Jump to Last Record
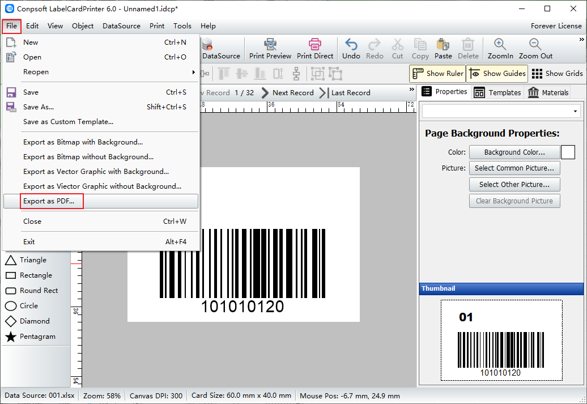The image size is (587, 404). coord(345,93)
